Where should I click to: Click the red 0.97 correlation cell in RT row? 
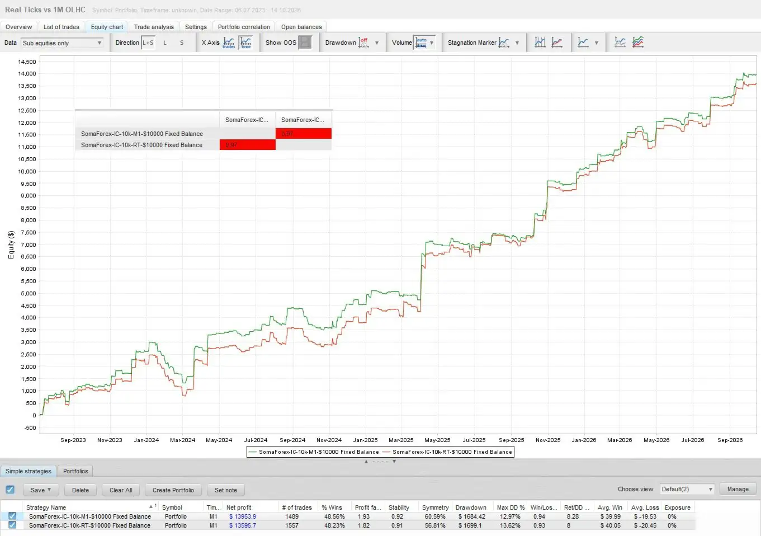(248, 145)
